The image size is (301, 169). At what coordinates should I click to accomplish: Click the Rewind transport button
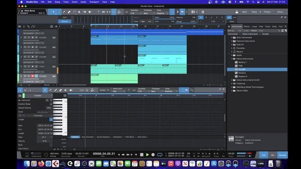pos(123,154)
